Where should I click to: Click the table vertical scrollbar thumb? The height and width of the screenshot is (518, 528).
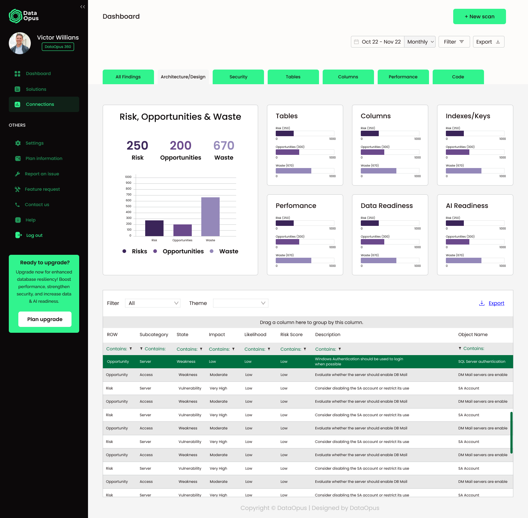pyautogui.click(x=511, y=433)
